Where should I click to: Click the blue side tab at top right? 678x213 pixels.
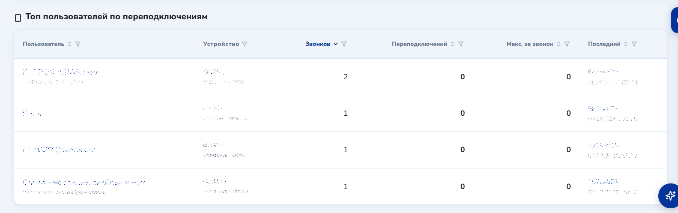click(675, 20)
